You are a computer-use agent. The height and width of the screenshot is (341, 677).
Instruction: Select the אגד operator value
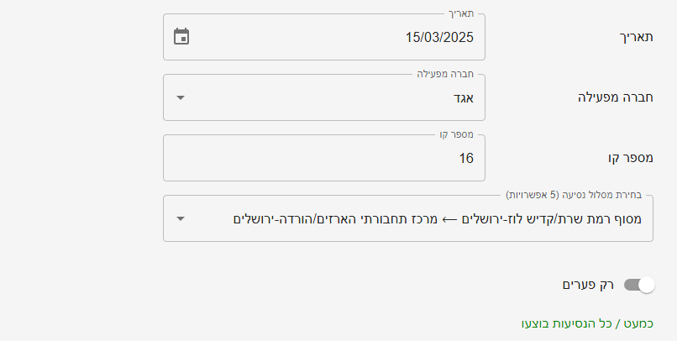[464, 97]
